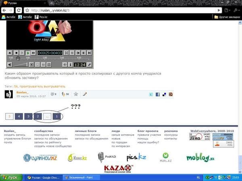Open the moblog.kz logo link

click(x=200, y=157)
